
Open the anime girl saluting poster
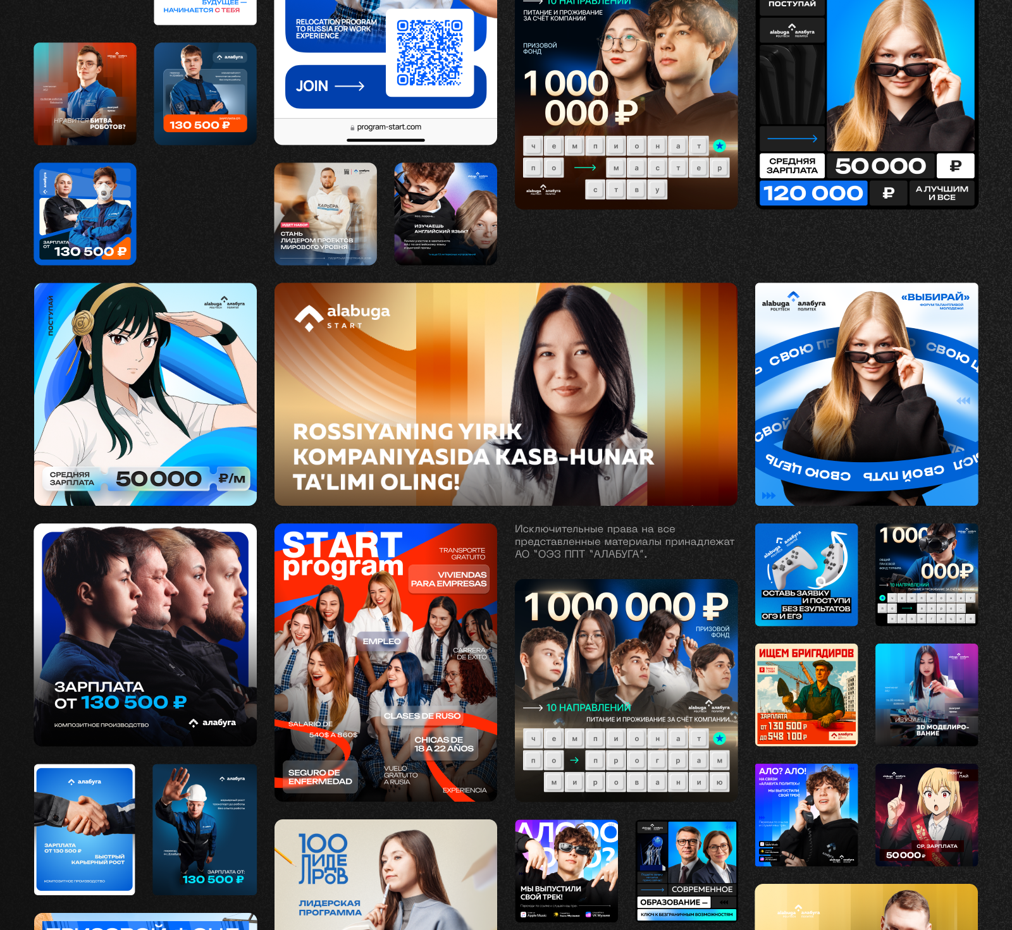pyautogui.click(x=145, y=394)
